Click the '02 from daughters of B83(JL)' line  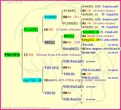(101, 49)
